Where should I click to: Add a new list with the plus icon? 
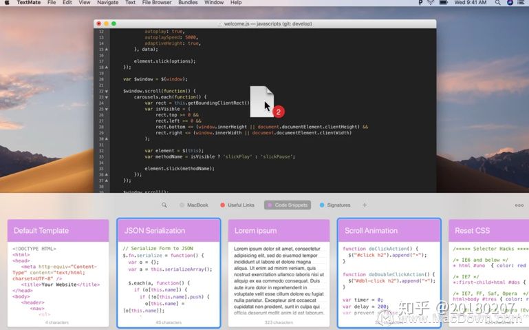pos(365,205)
